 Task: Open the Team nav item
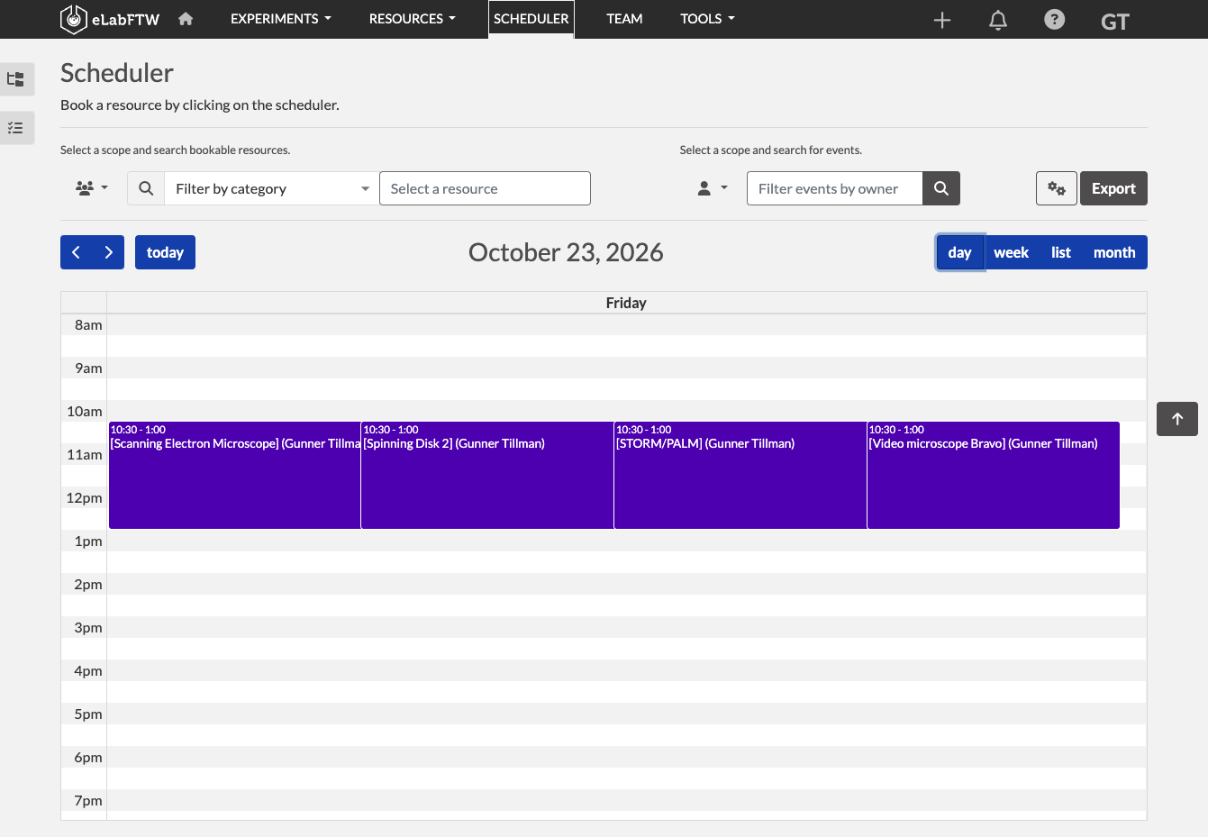pos(624,19)
